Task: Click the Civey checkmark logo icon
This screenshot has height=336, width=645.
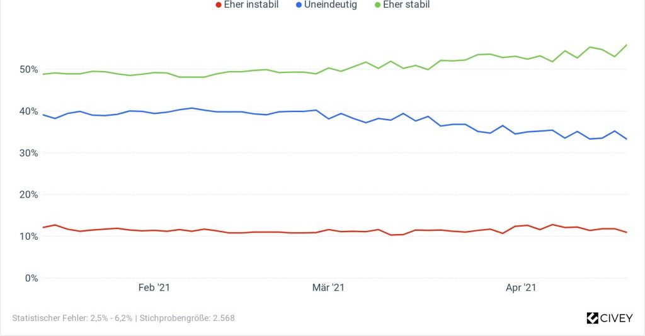Action: click(592, 318)
